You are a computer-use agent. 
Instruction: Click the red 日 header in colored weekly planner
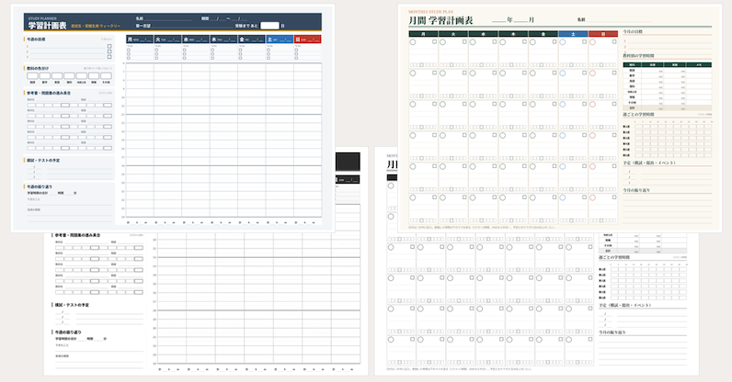pos(308,39)
